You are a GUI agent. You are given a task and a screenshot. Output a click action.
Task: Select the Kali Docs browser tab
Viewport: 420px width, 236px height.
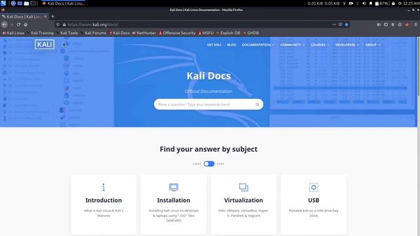coord(24,16)
